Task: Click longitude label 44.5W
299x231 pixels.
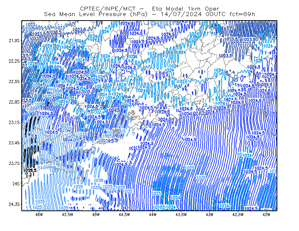Action: click(124, 215)
